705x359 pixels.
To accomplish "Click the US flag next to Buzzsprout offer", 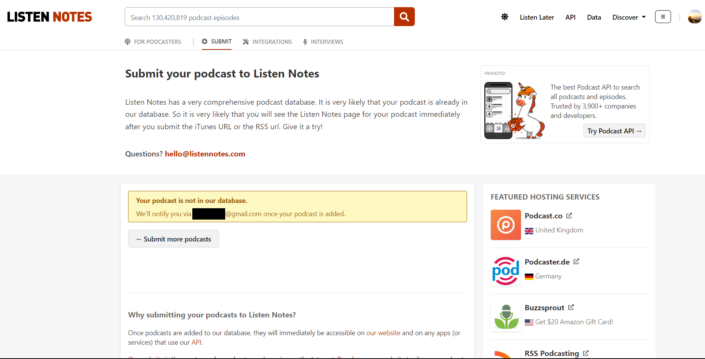I will click(x=529, y=322).
